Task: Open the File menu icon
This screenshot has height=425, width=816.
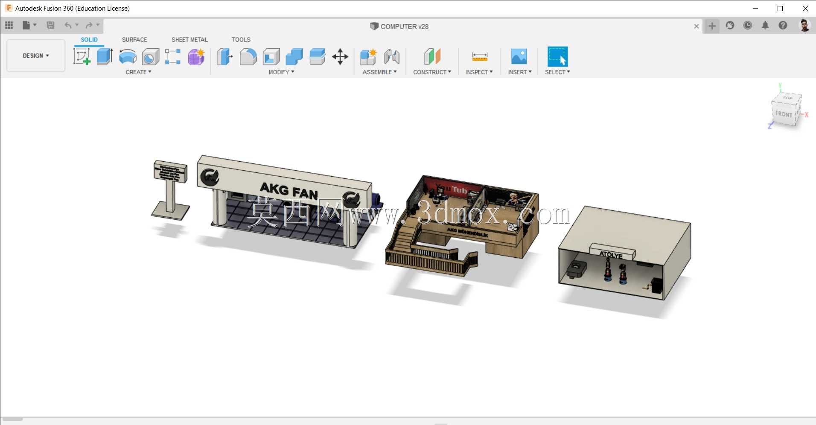Action: (x=26, y=26)
